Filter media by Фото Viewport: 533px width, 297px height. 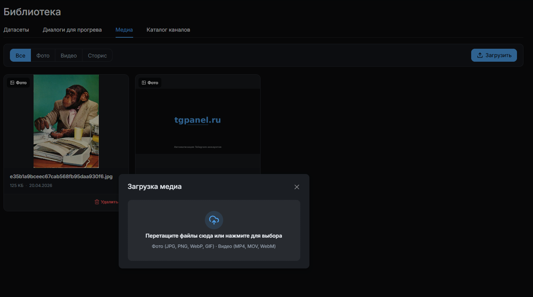pyautogui.click(x=43, y=55)
